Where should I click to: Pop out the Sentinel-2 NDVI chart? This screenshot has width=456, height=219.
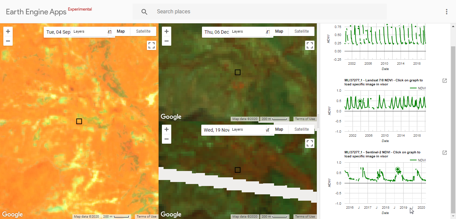(x=444, y=153)
